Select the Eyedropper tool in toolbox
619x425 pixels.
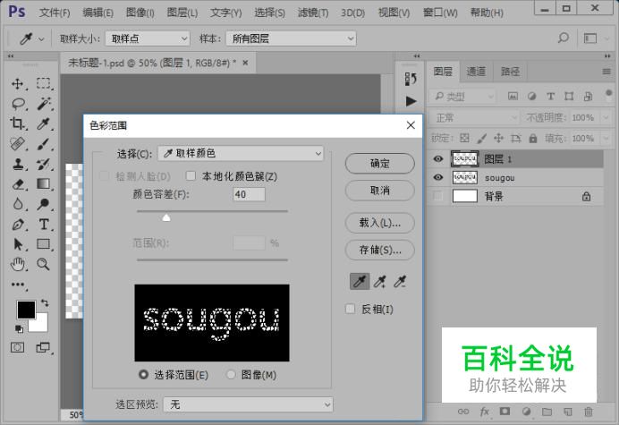44,124
